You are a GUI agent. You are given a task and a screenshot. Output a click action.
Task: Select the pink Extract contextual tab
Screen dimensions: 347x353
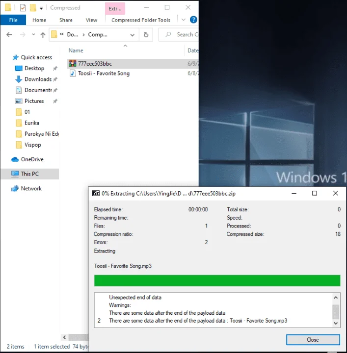coord(115,8)
